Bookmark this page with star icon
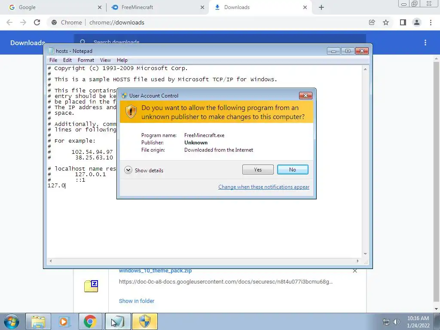Screen dimensions: 440x330 point(386,22)
